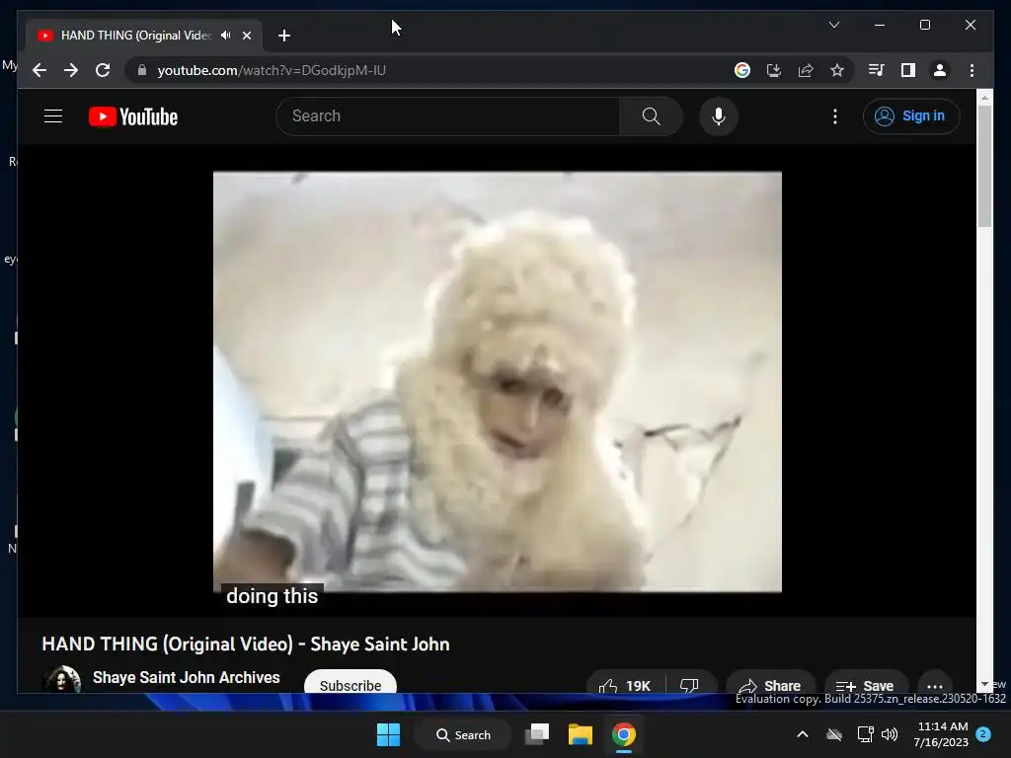1011x758 pixels.
Task: Open a new browser tab
Action: click(x=284, y=36)
